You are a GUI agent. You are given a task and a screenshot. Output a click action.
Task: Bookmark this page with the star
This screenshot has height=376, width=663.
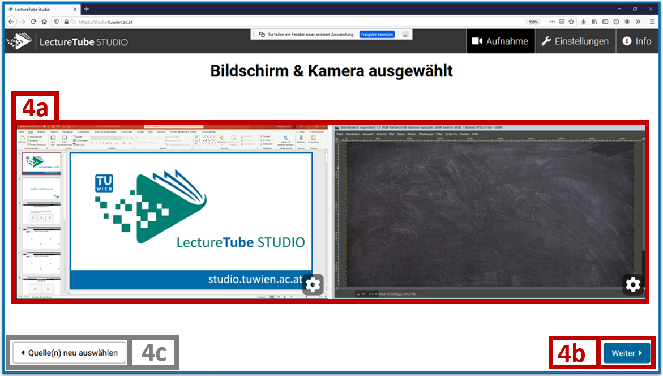[571, 22]
